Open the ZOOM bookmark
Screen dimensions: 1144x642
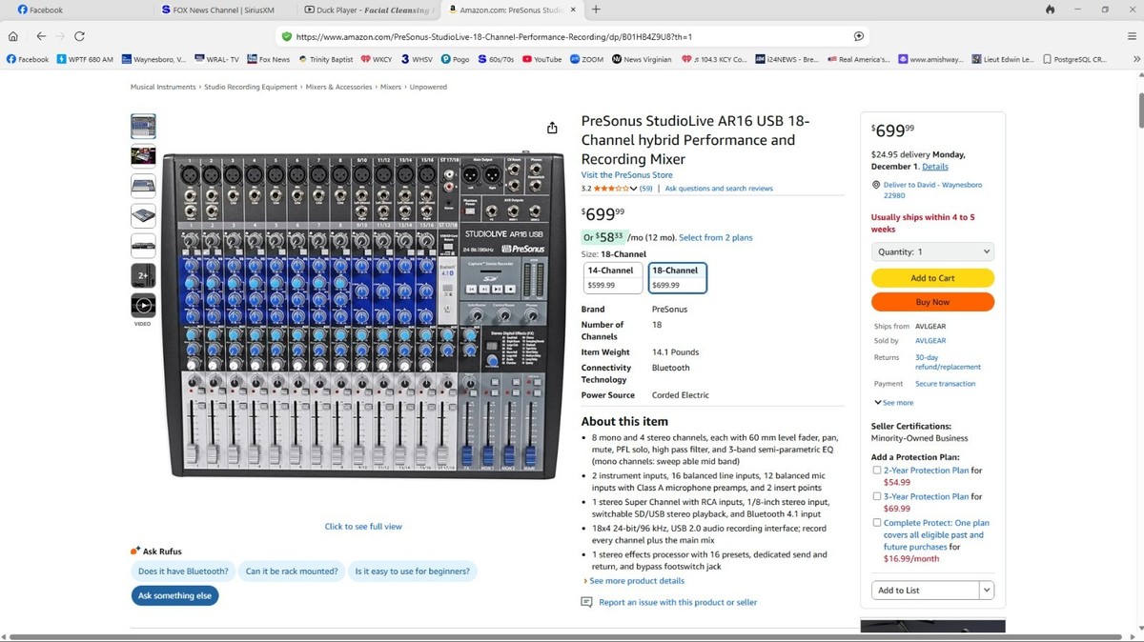[586, 59]
